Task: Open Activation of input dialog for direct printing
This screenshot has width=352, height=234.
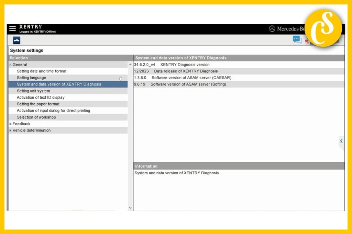Action: [x=68, y=110]
